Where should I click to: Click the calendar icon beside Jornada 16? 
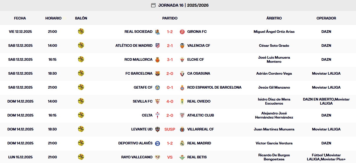click(153, 5)
